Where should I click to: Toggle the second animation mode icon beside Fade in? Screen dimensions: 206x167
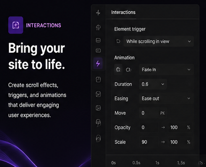(x=129, y=70)
